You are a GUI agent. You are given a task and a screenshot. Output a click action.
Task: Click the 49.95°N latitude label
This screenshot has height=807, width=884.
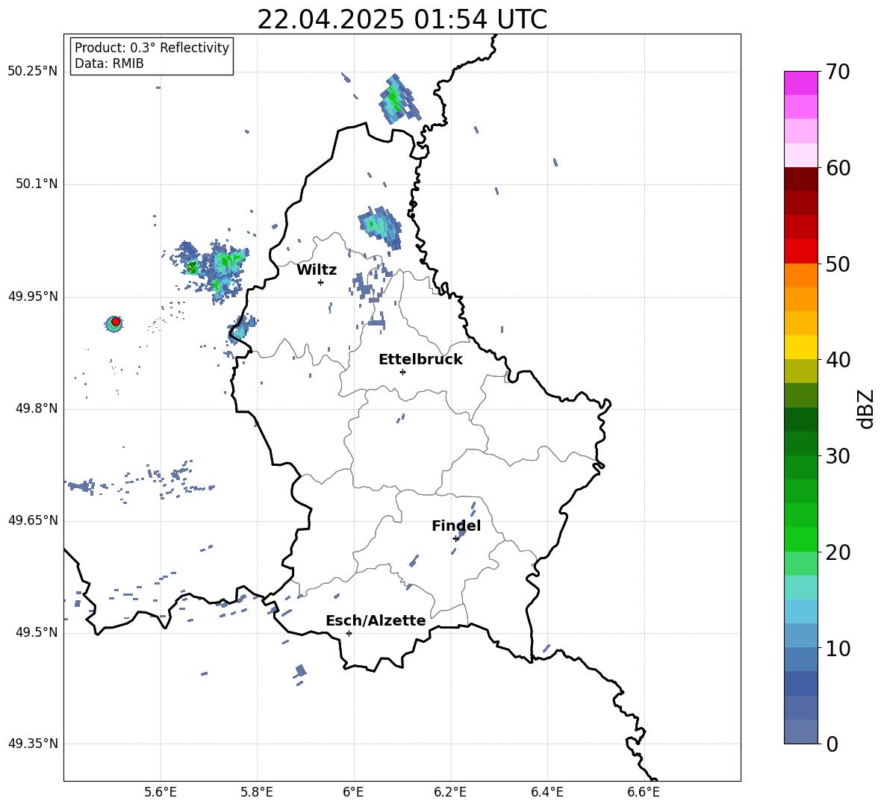tap(33, 296)
